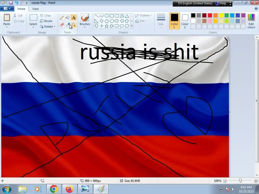The width and height of the screenshot is (259, 194).
Task: Choose the Polygon shape
Action: [122, 16]
